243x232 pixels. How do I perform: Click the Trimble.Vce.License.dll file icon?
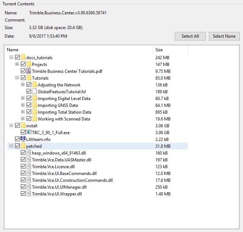click(x=29, y=166)
